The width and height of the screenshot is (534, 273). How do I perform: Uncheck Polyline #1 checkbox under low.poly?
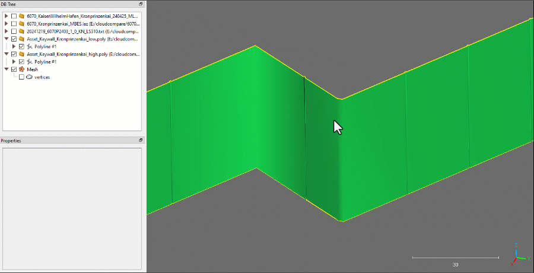pos(21,46)
